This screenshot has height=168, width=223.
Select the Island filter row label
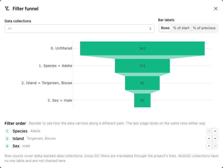(x=18, y=139)
